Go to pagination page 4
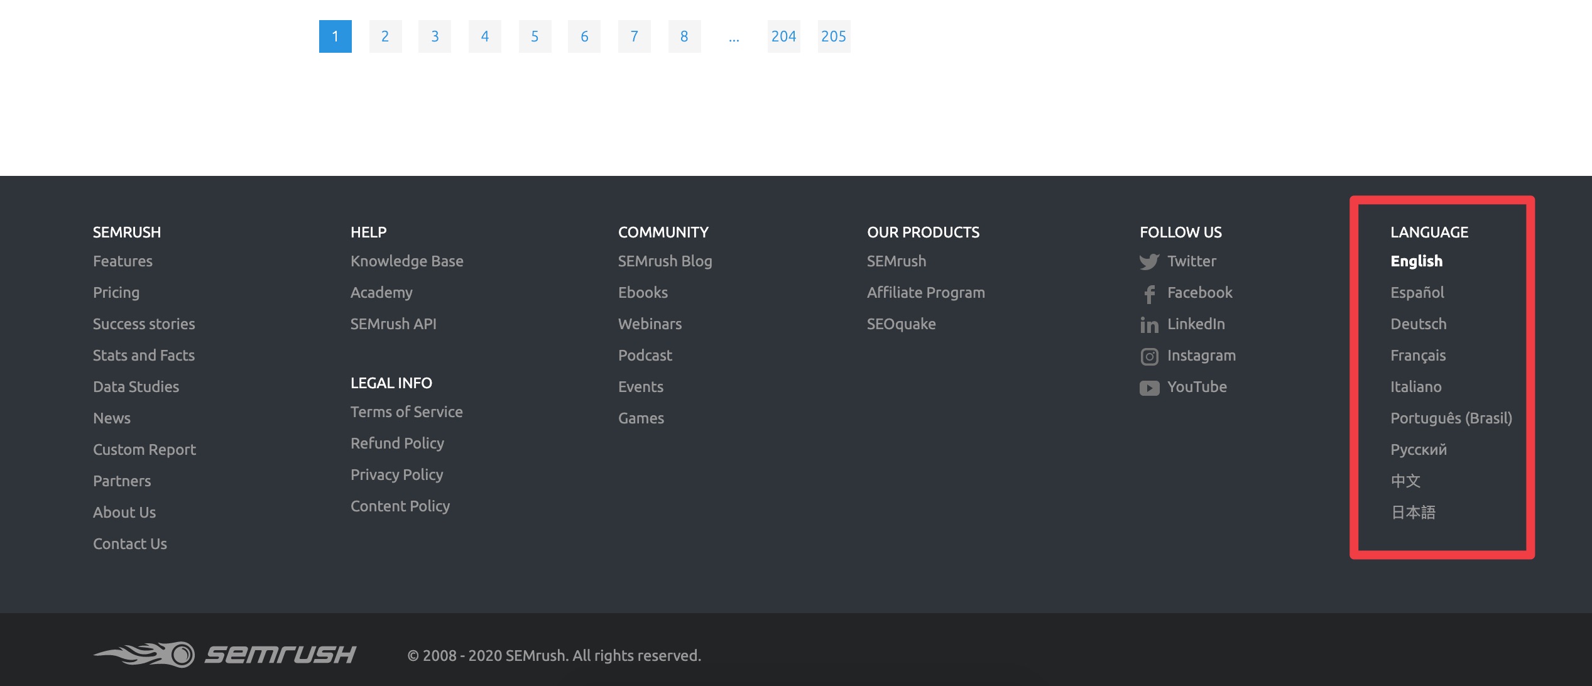 tap(485, 36)
